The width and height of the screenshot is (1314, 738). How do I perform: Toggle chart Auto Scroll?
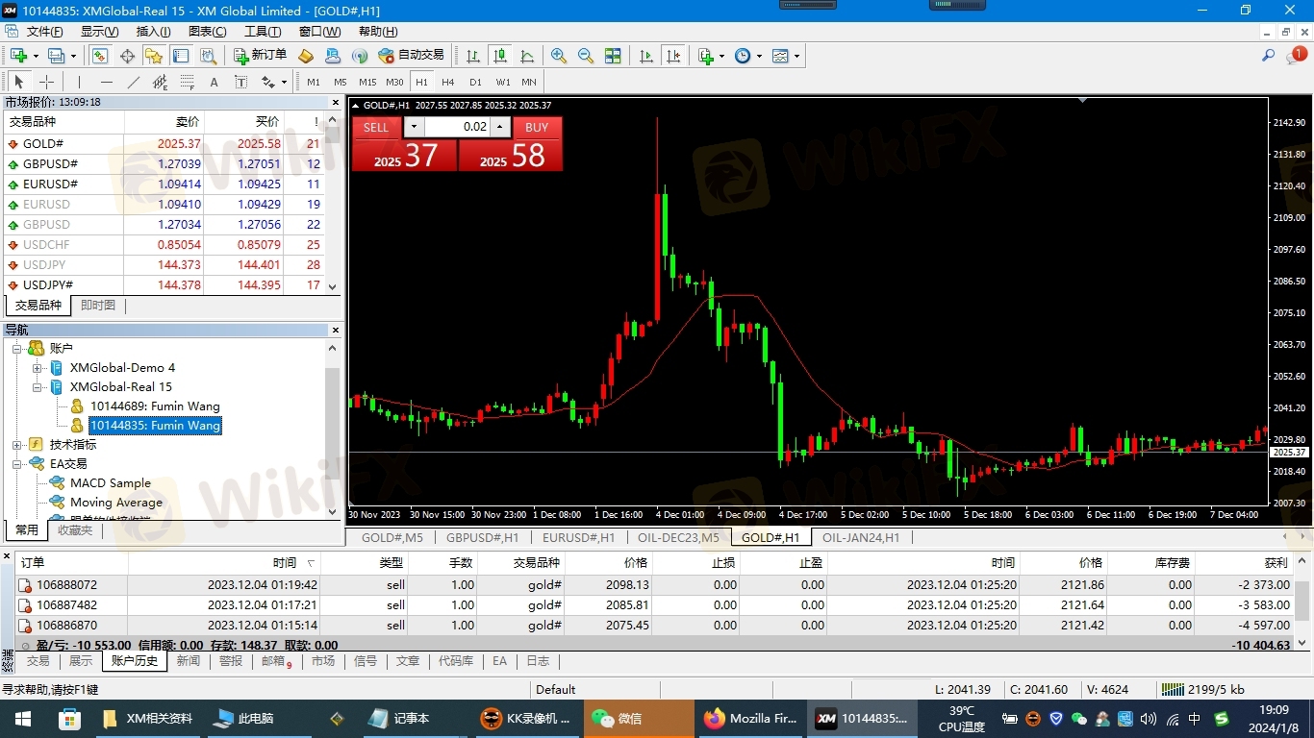pyautogui.click(x=646, y=56)
